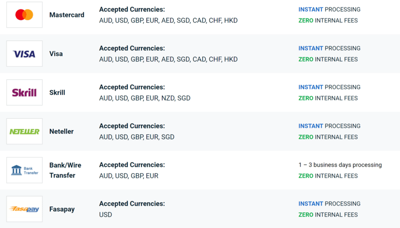Image resolution: width=400 pixels, height=228 pixels.
Task: Click Fasapay's USD currency text
Action: 105,215
